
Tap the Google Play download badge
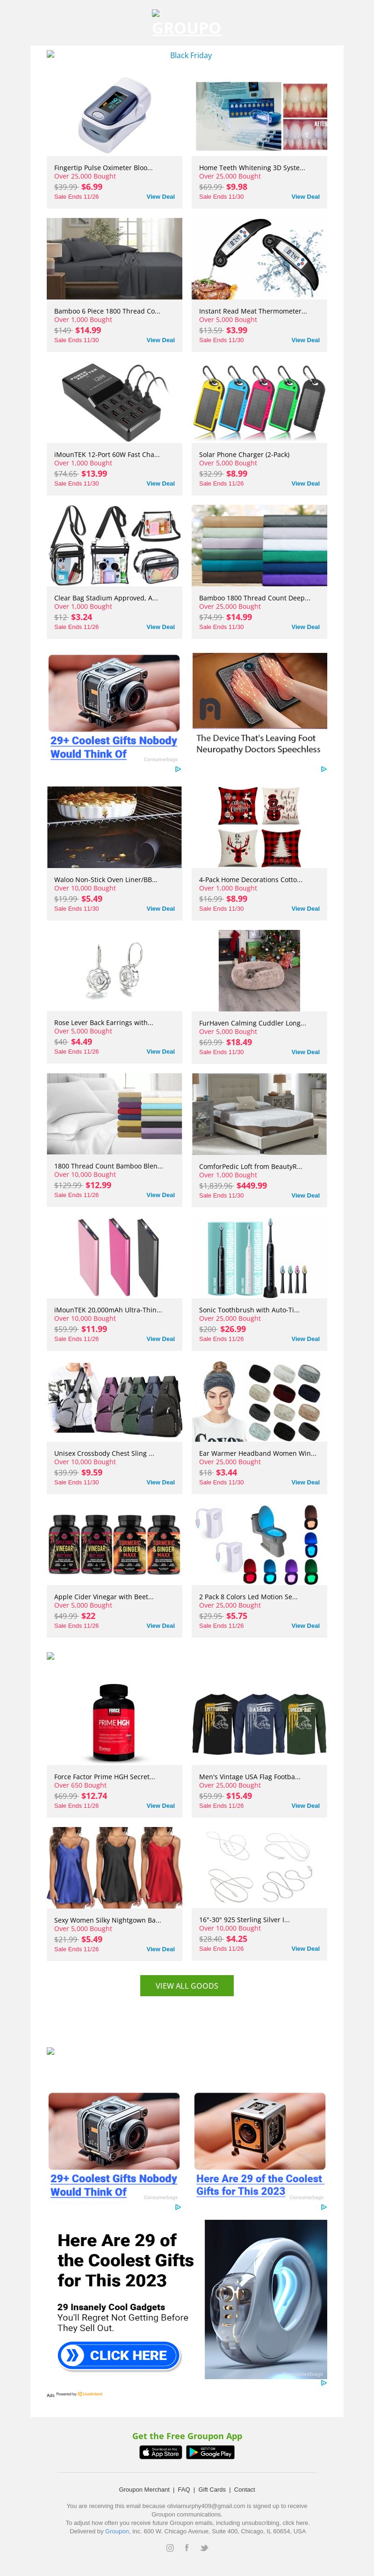210,2452
